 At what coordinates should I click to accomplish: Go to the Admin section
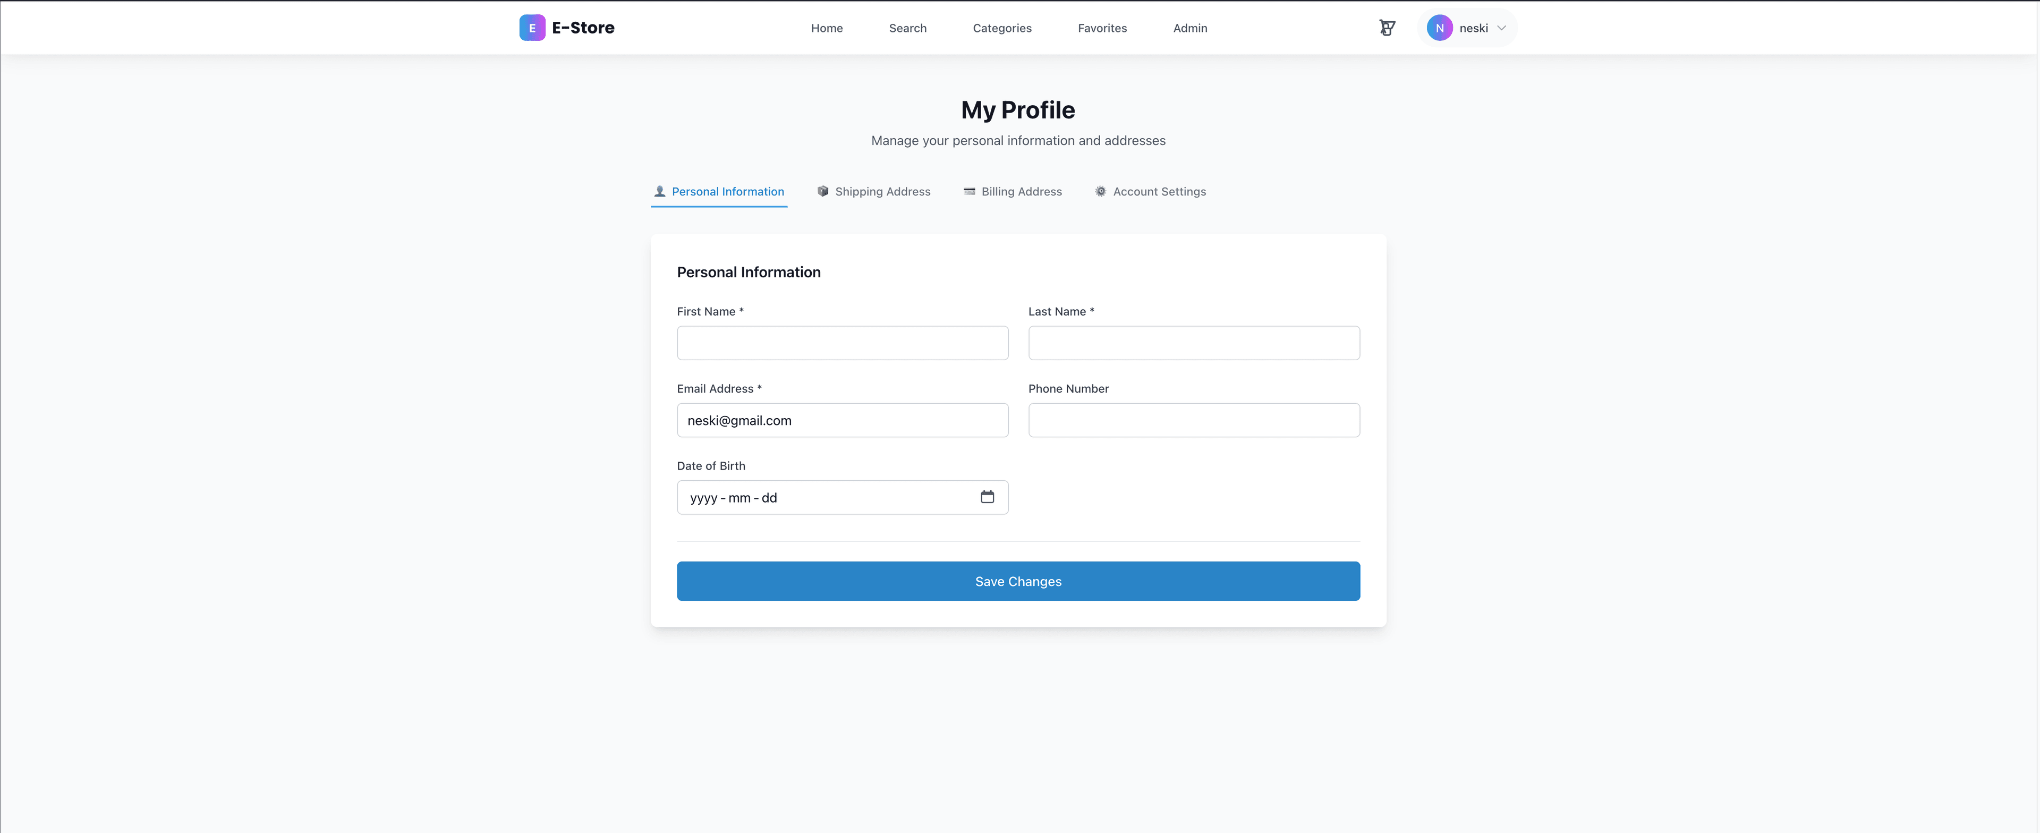[x=1189, y=28]
